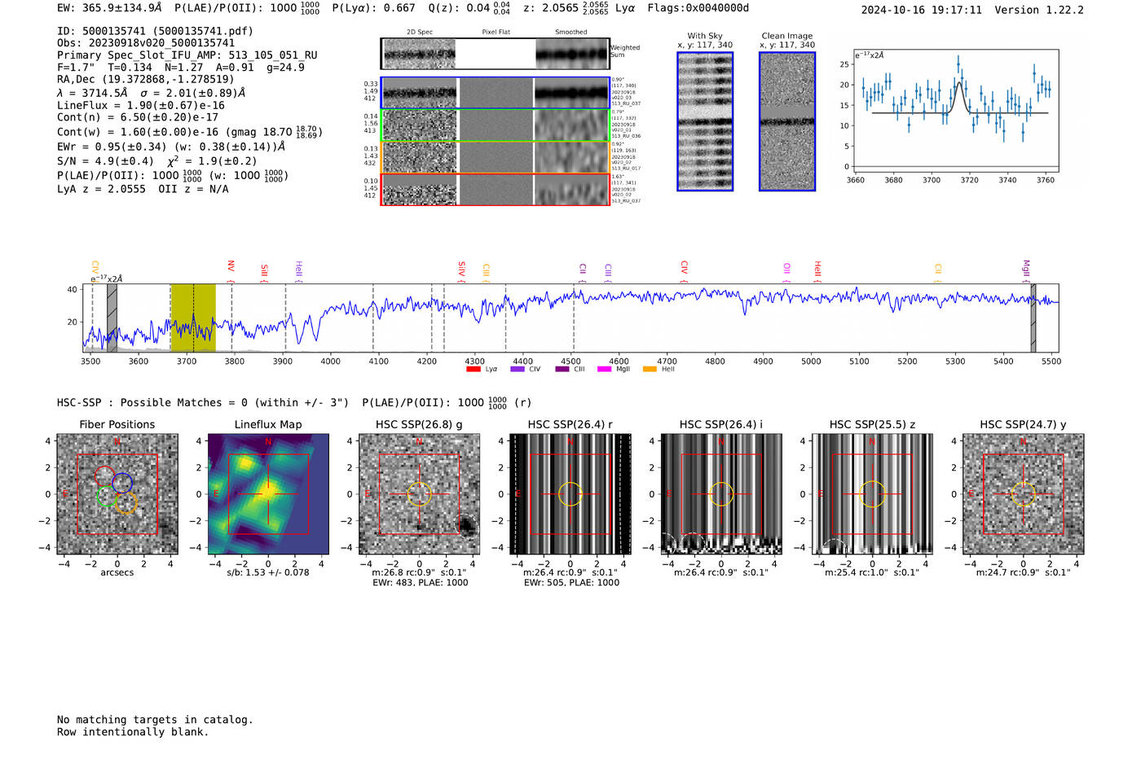1141x776 pixels.
Task: Click the Clean Image cutout
Action: [x=787, y=121]
